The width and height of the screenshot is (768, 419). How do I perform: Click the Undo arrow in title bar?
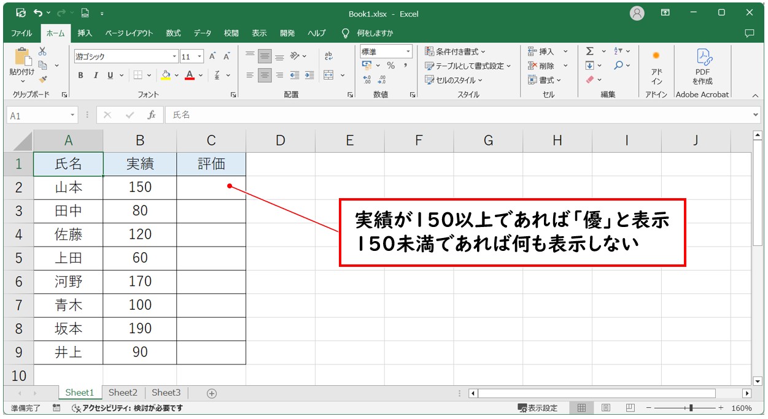pyautogui.click(x=38, y=12)
